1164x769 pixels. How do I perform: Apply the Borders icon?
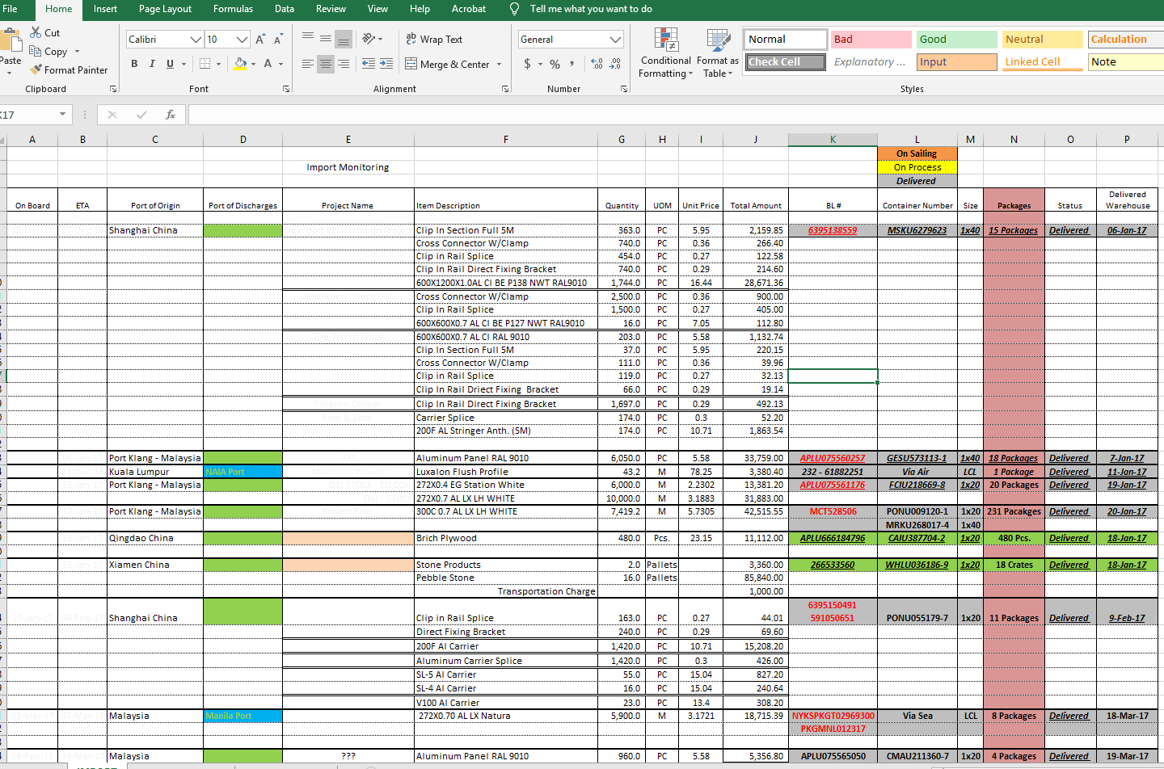(205, 63)
